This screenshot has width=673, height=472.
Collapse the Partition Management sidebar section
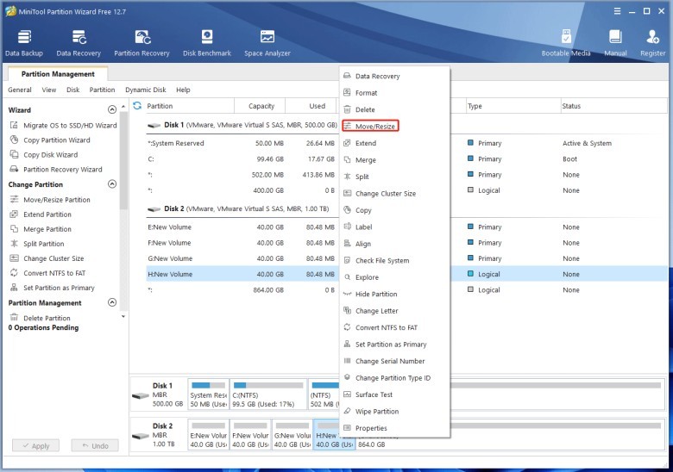pos(111,303)
